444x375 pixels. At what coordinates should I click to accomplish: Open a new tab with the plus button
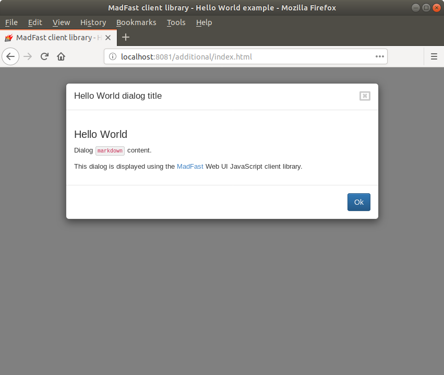[x=125, y=37]
